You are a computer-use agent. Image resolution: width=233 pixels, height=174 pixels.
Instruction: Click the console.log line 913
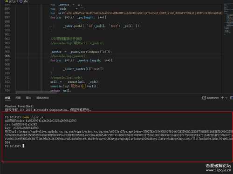(74, 86)
